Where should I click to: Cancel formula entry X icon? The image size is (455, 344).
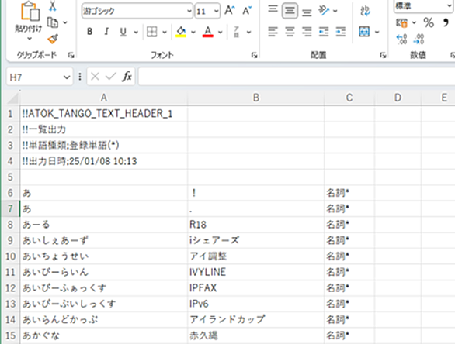click(x=95, y=77)
